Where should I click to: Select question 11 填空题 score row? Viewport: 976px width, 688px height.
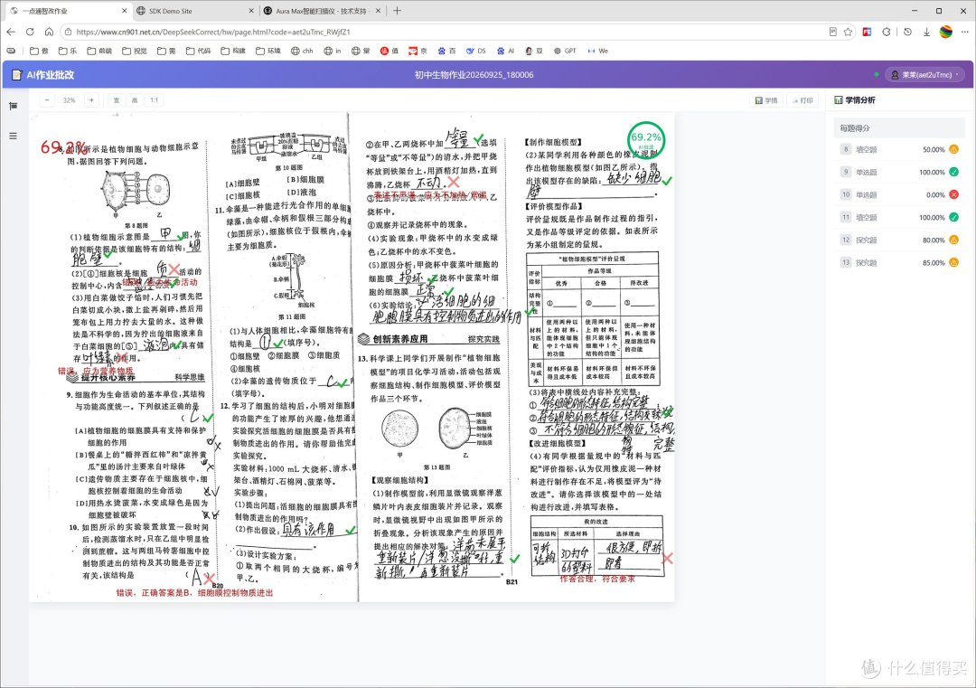[x=899, y=217]
